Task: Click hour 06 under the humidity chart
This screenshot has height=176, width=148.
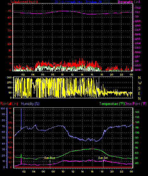Action: [x=43, y=172]
